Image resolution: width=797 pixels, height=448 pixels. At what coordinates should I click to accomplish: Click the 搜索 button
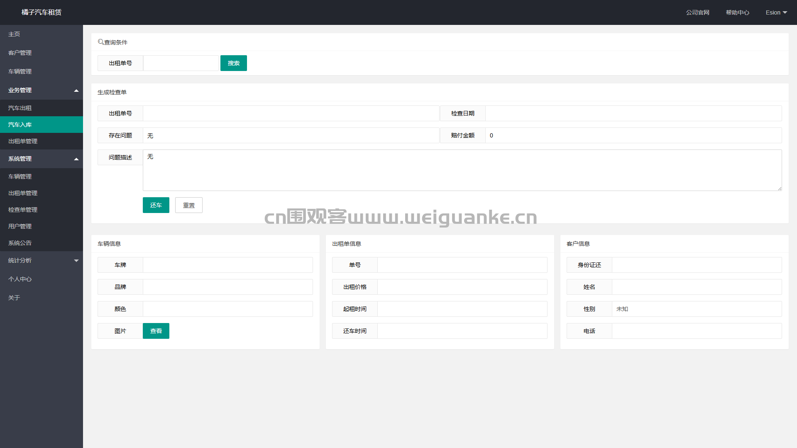tap(234, 63)
